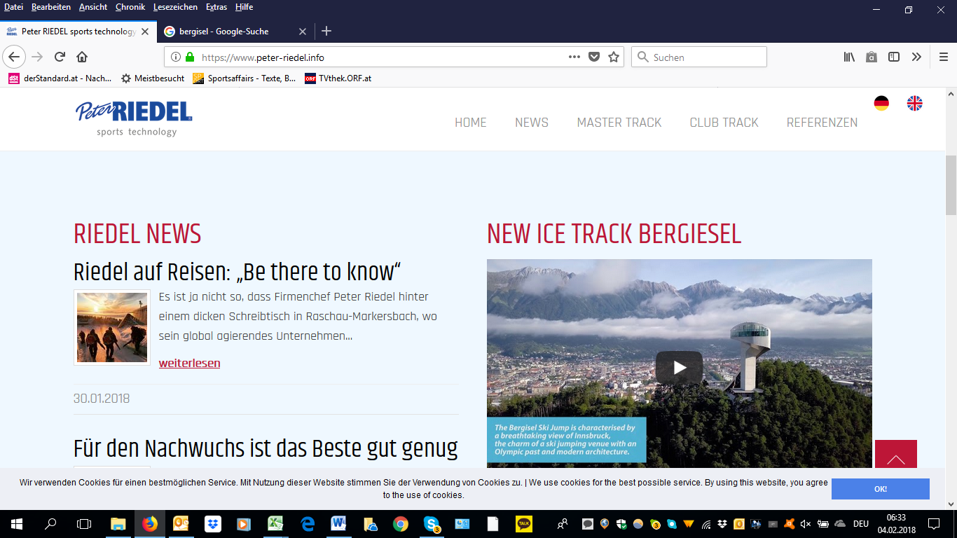Image resolution: width=957 pixels, height=538 pixels.
Task: Open the CLUB TRACK navigation item
Action: [724, 123]
